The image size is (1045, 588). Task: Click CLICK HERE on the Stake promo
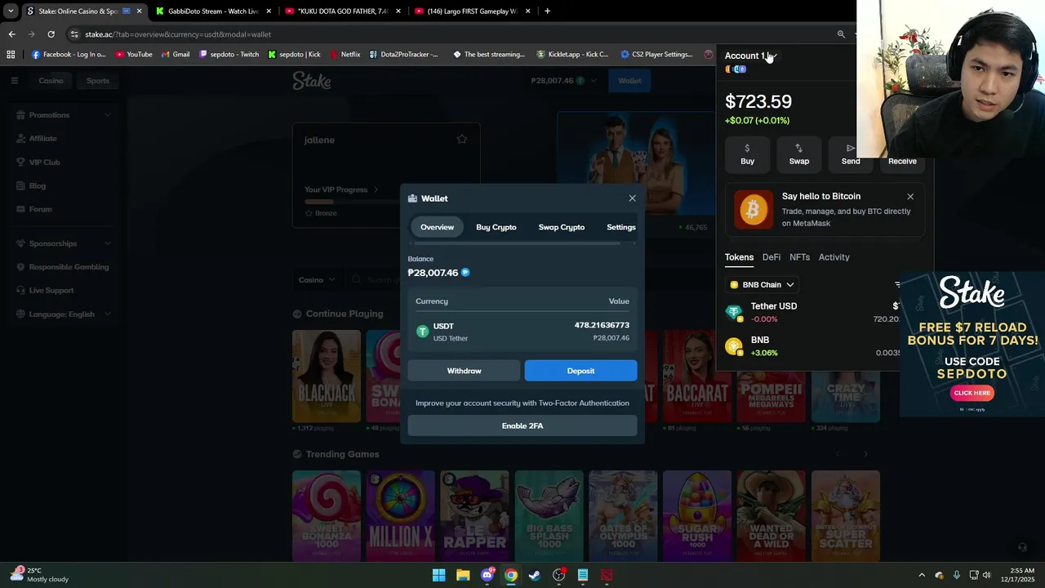972,393
